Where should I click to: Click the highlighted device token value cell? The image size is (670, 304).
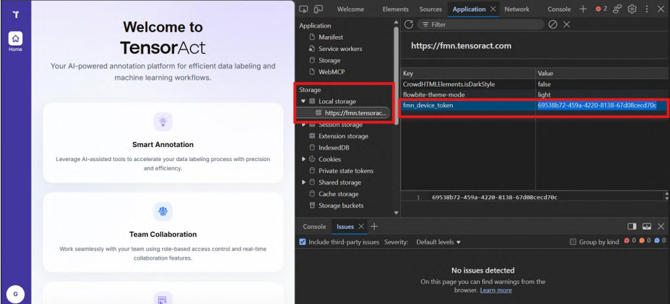click(602, 105)
